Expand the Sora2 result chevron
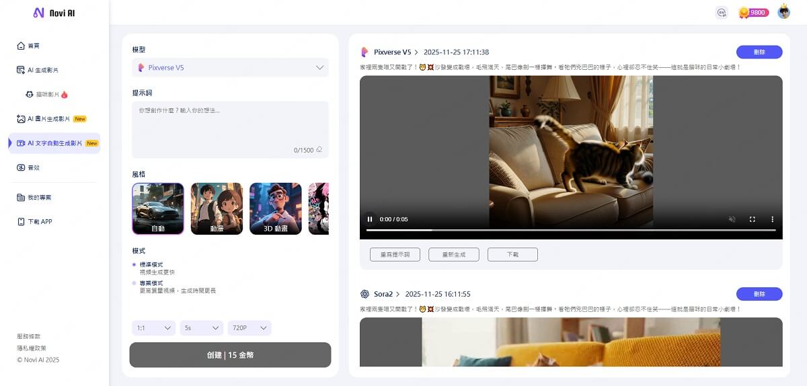The height and width of the screenshot is (386, 807). tap(398, 294)
